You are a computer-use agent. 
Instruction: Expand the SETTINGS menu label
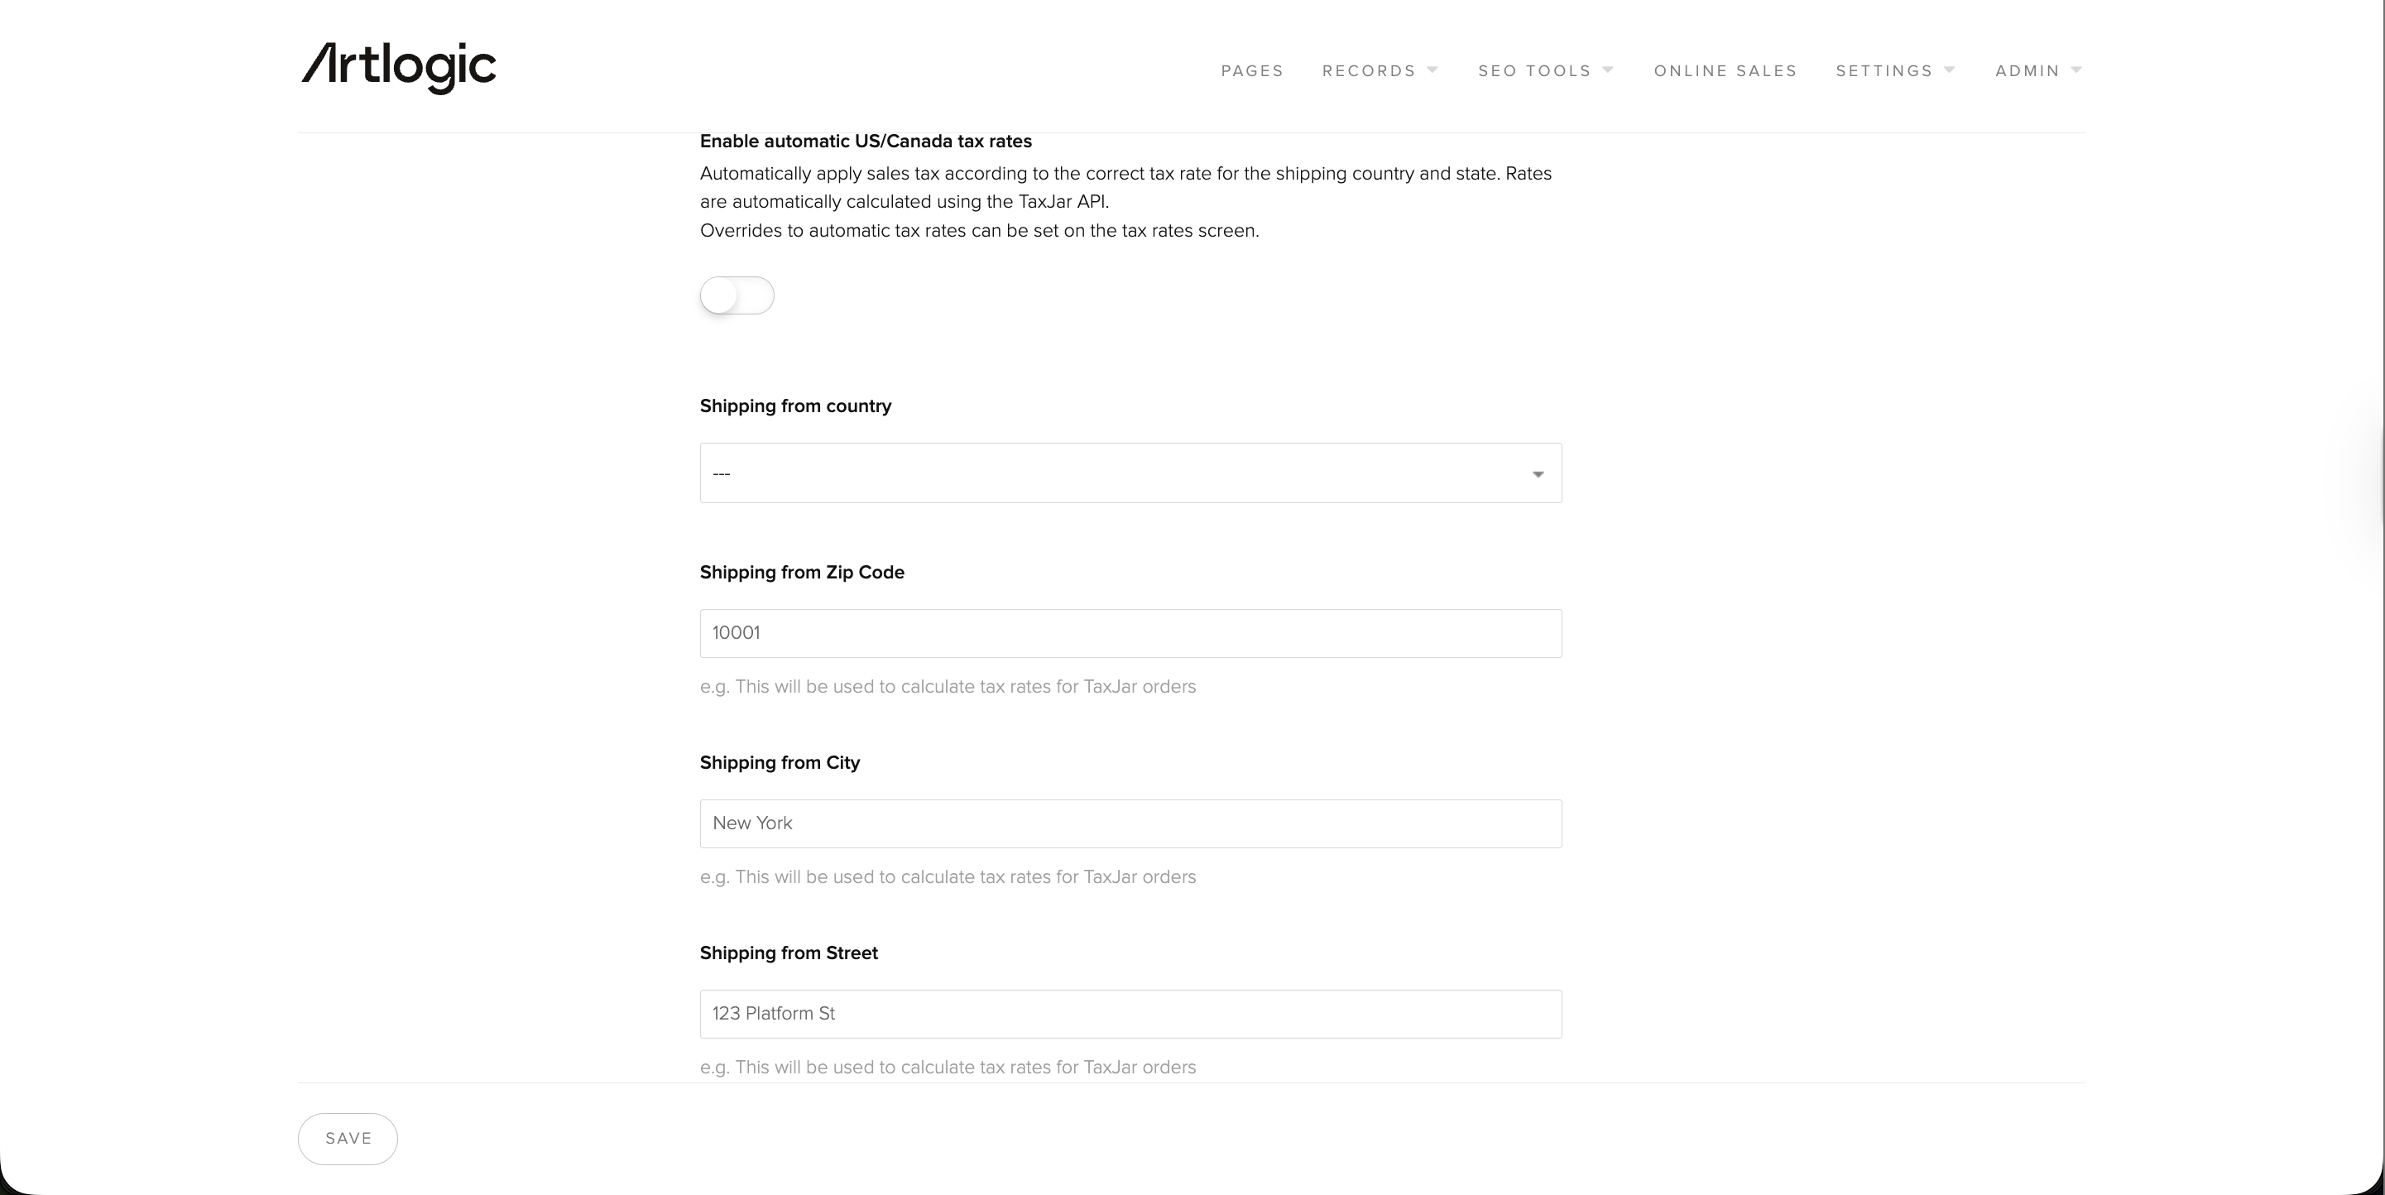(x=1884, y=71)
